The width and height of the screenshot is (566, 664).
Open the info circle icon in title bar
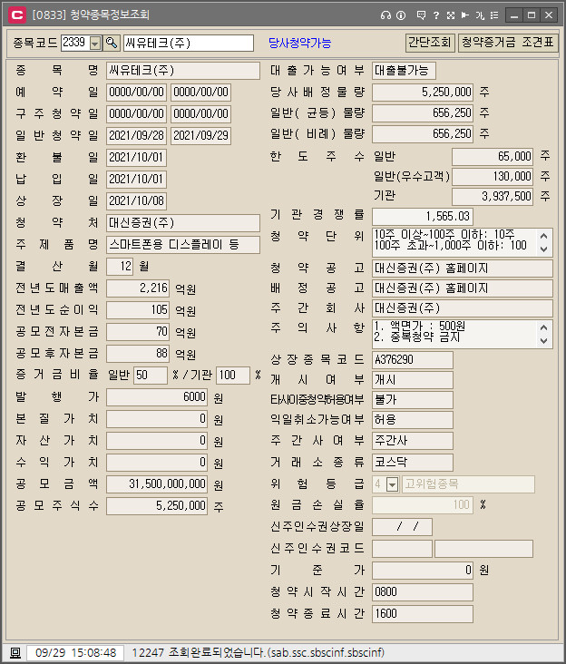click(401, 15)
